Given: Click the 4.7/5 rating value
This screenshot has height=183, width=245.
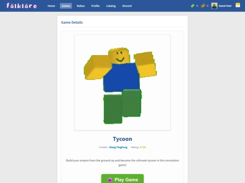Looking at the screenshot, I should 142,147.
